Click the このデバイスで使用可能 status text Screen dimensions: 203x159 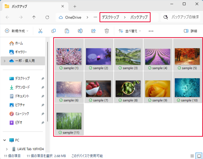click(87, 156)
